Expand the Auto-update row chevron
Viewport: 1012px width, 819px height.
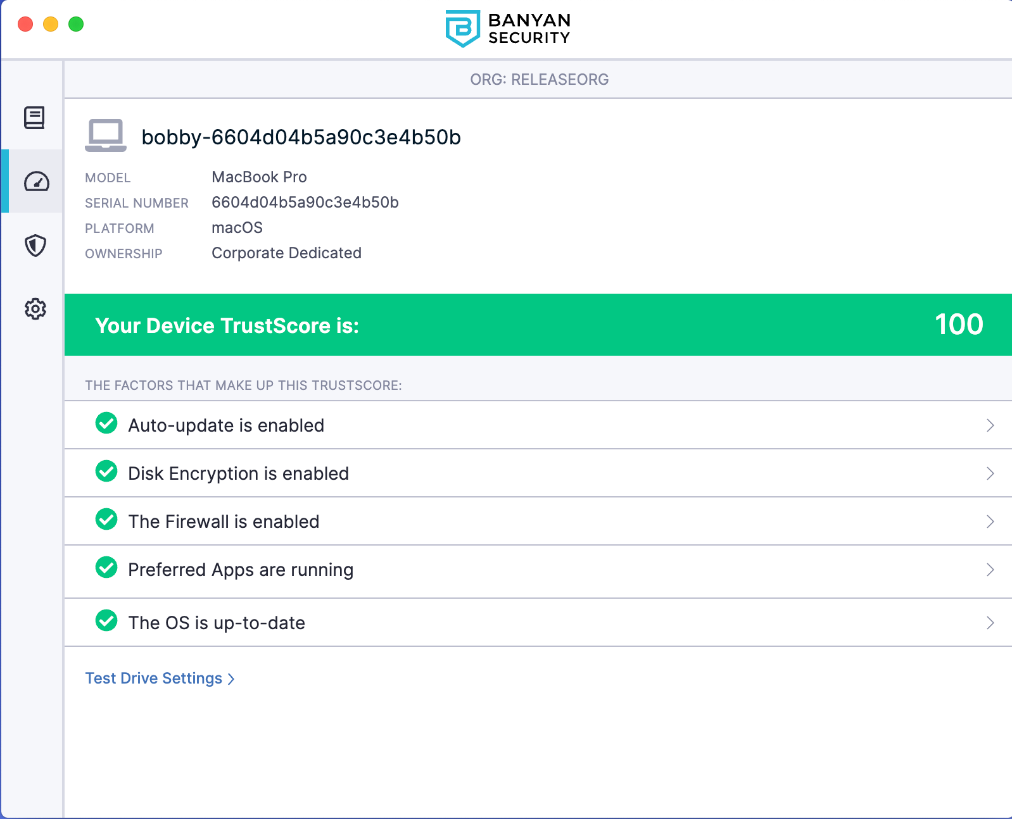990,425
